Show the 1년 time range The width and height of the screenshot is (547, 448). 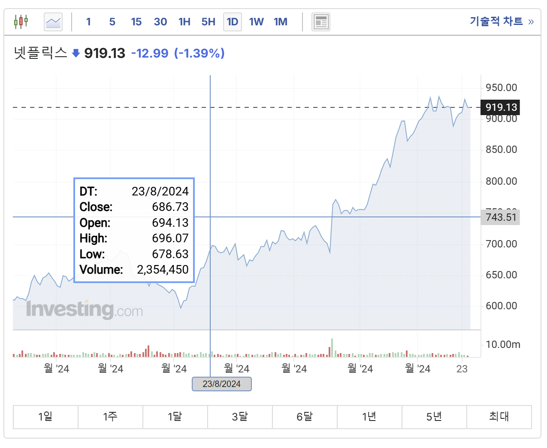[x=369, y=417]
